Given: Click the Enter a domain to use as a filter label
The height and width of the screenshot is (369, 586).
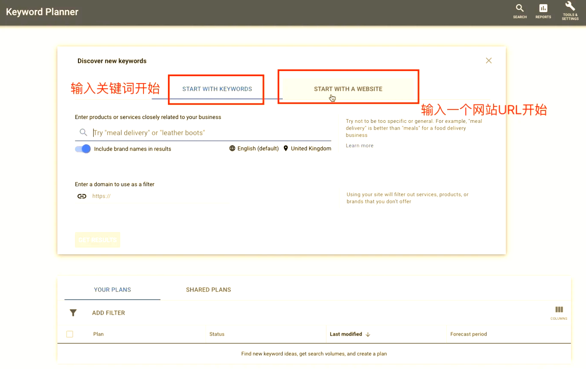Looking at the screenshot, I should 115,184.
